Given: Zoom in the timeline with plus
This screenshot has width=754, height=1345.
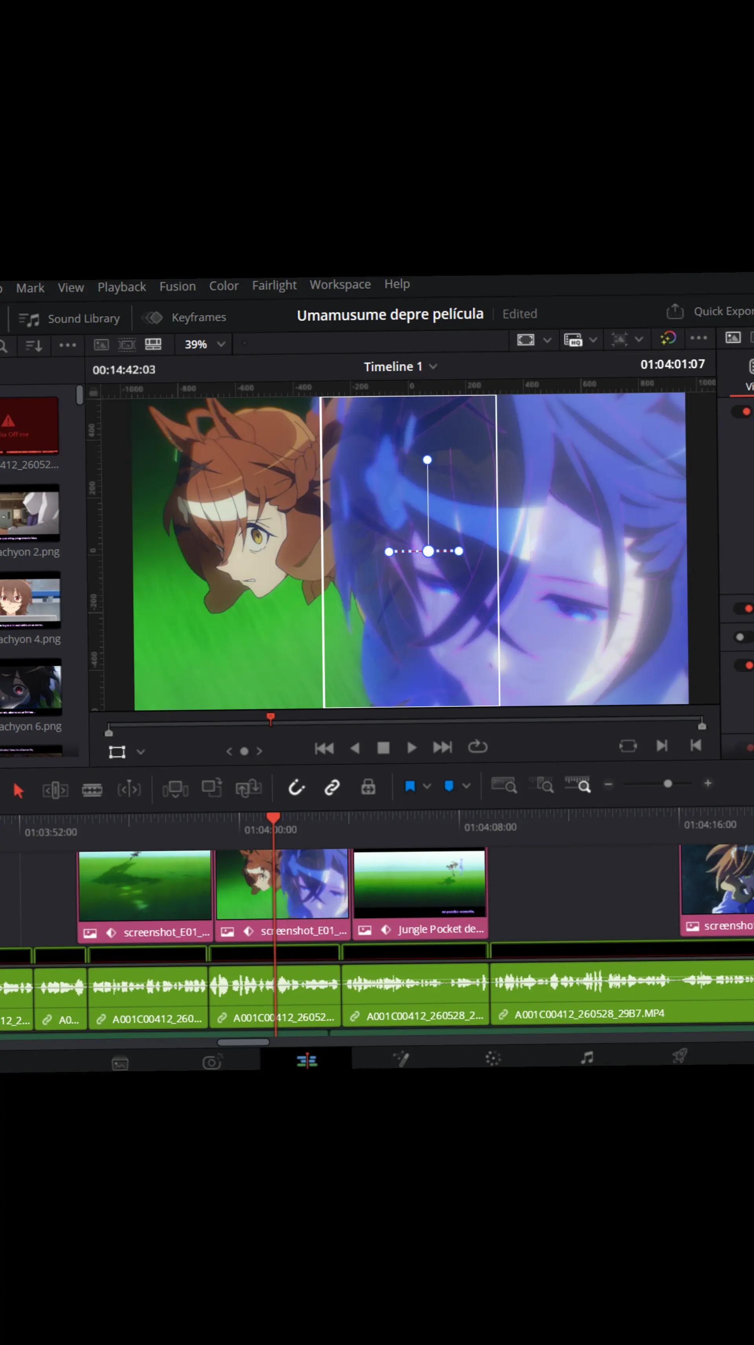Looking at the screenshot, I should click(708, 783).
